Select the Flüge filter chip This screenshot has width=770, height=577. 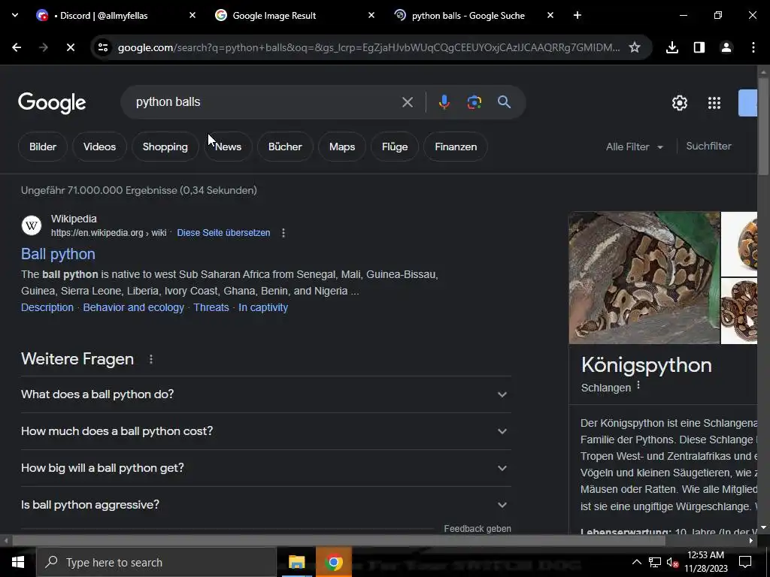[395, 147]
